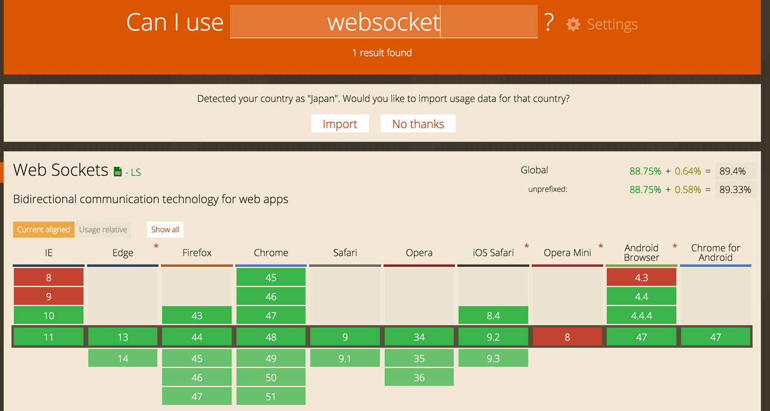Select the Safari 9.1 version cell

coord(345,359)
